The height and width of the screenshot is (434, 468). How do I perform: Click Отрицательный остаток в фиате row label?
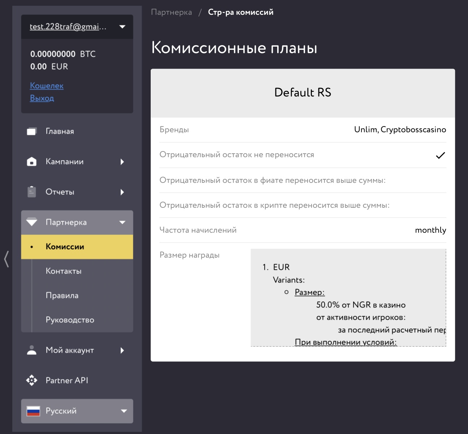tap(272, 180)
